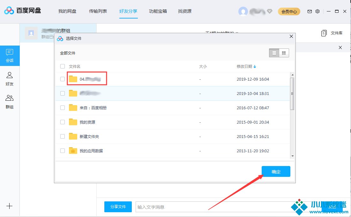Open the 群组 sidebar section
351x217 pixels.
(10, 102)
